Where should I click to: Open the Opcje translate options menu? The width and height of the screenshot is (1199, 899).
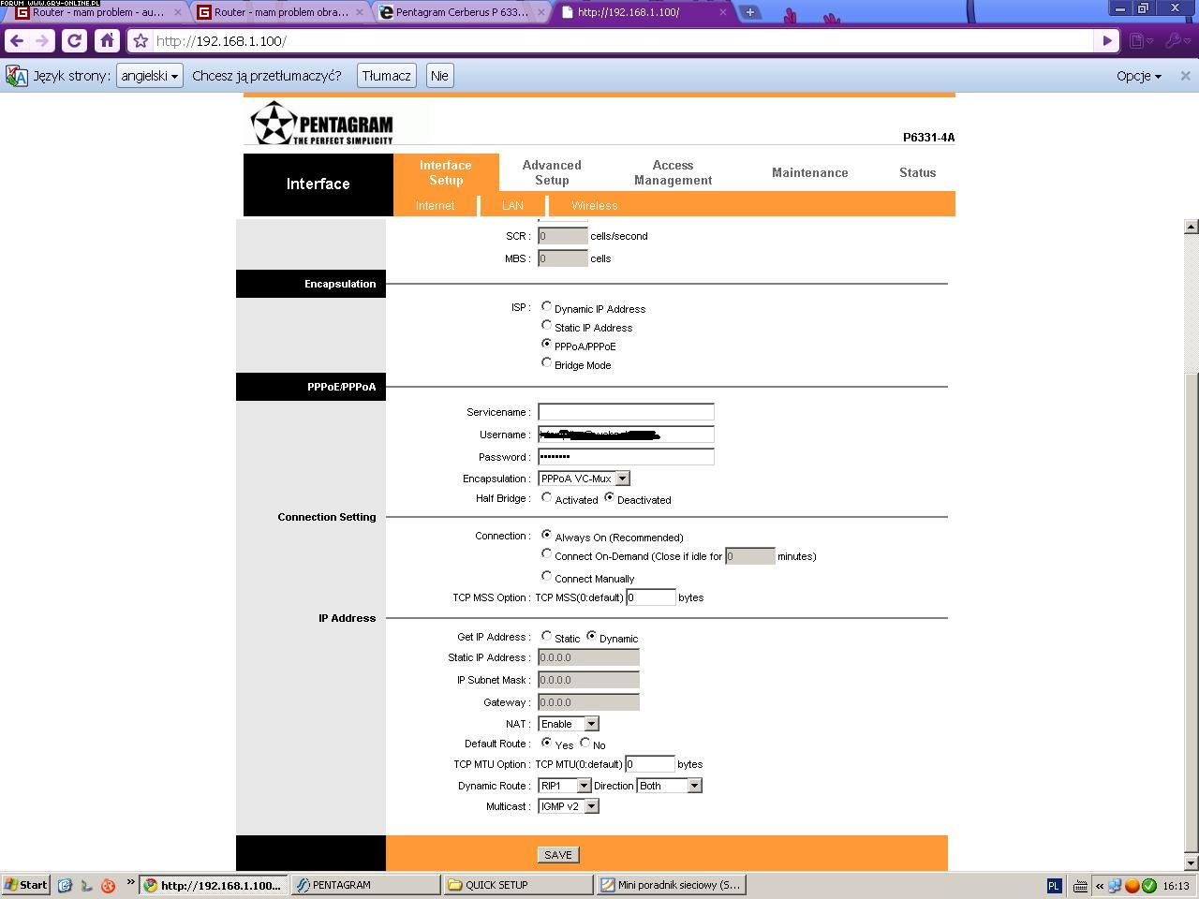pos(1138,76)
